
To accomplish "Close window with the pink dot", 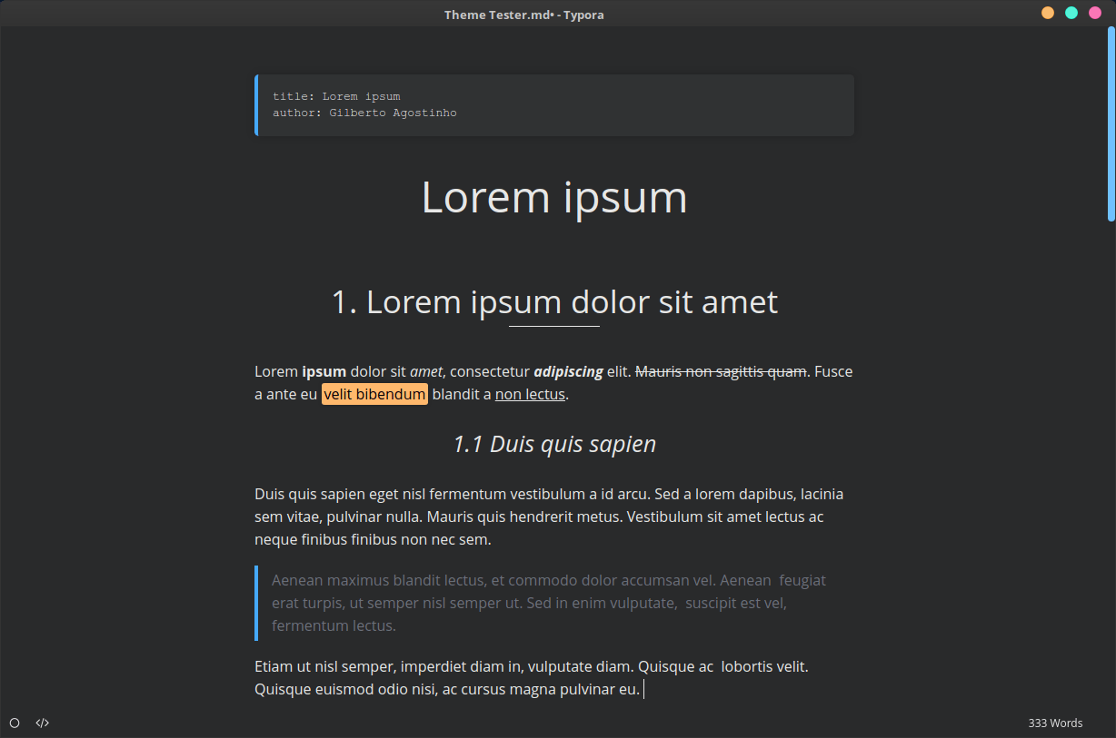I will click(1095, 13).
